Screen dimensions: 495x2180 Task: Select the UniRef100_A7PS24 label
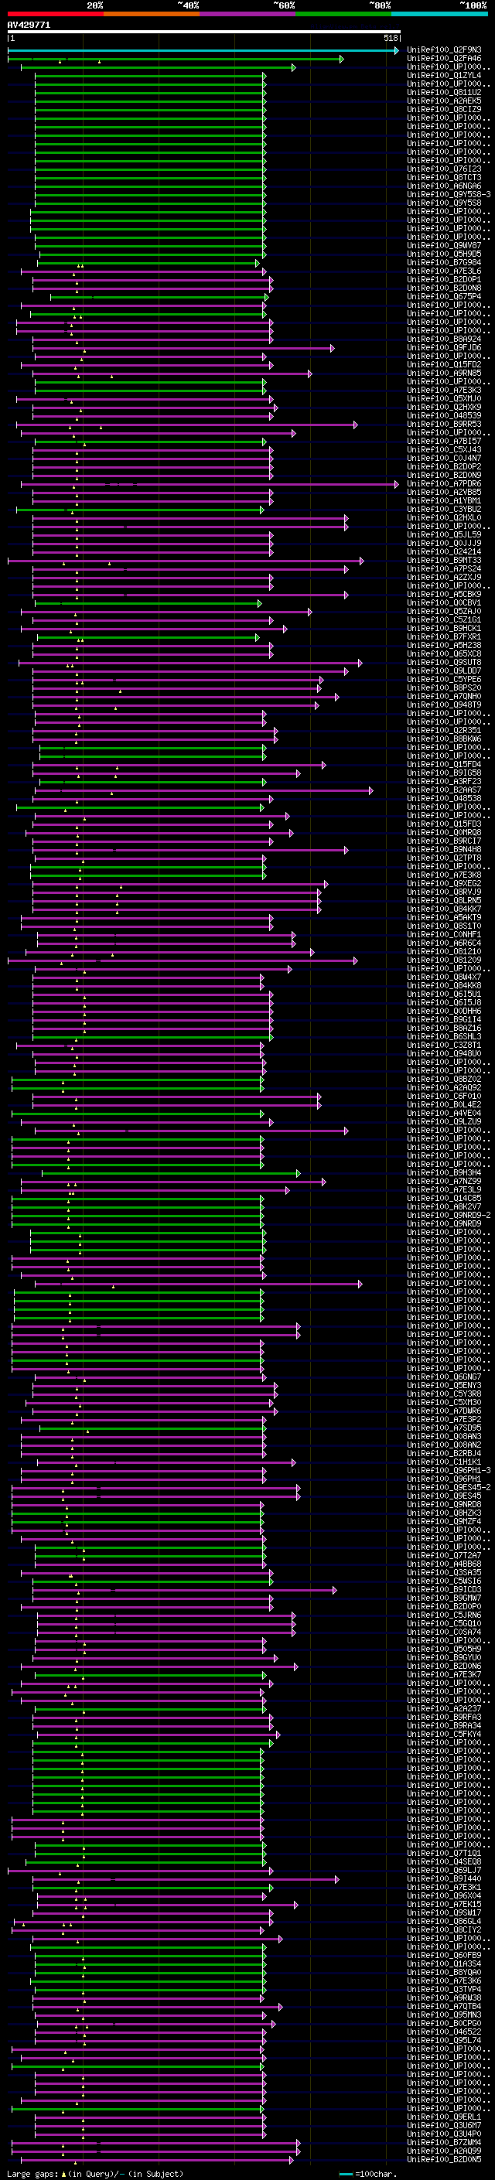[444, 568]
